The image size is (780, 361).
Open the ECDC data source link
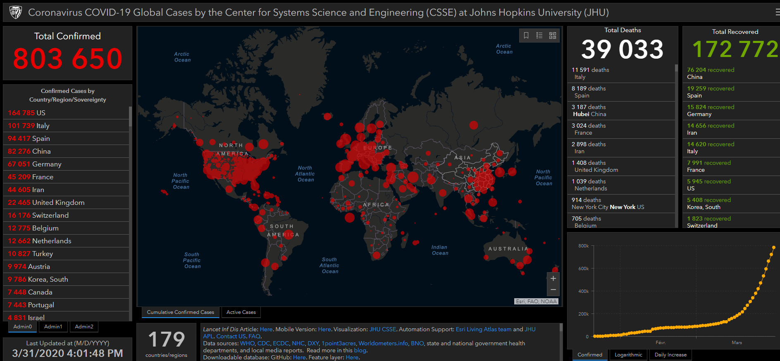(x=281, y=343)
